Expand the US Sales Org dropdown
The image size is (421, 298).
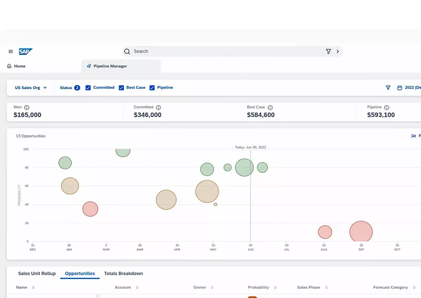[31, 88]
